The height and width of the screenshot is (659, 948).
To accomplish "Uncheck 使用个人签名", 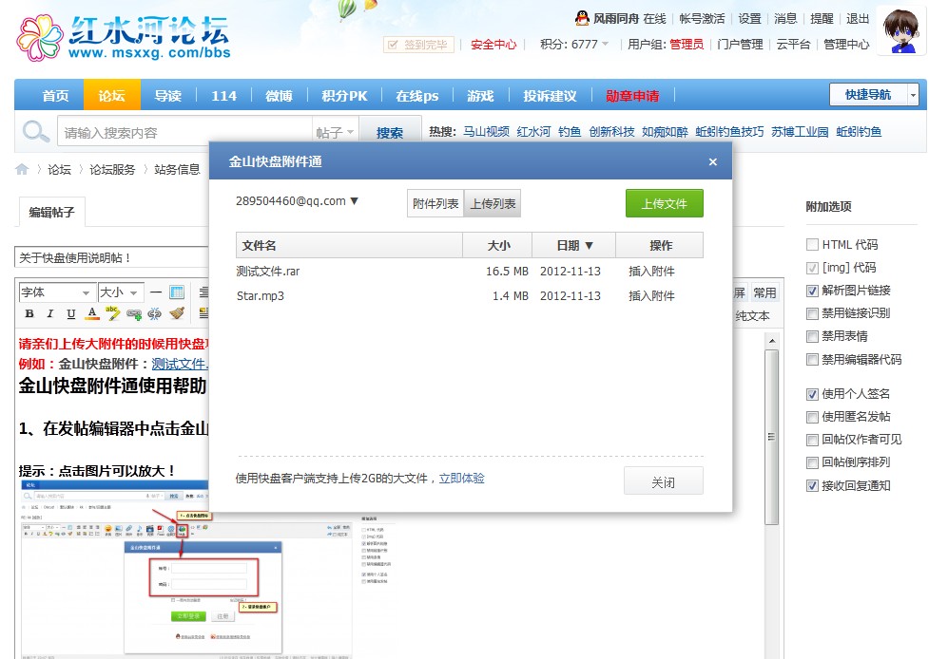I will point(813,394).
